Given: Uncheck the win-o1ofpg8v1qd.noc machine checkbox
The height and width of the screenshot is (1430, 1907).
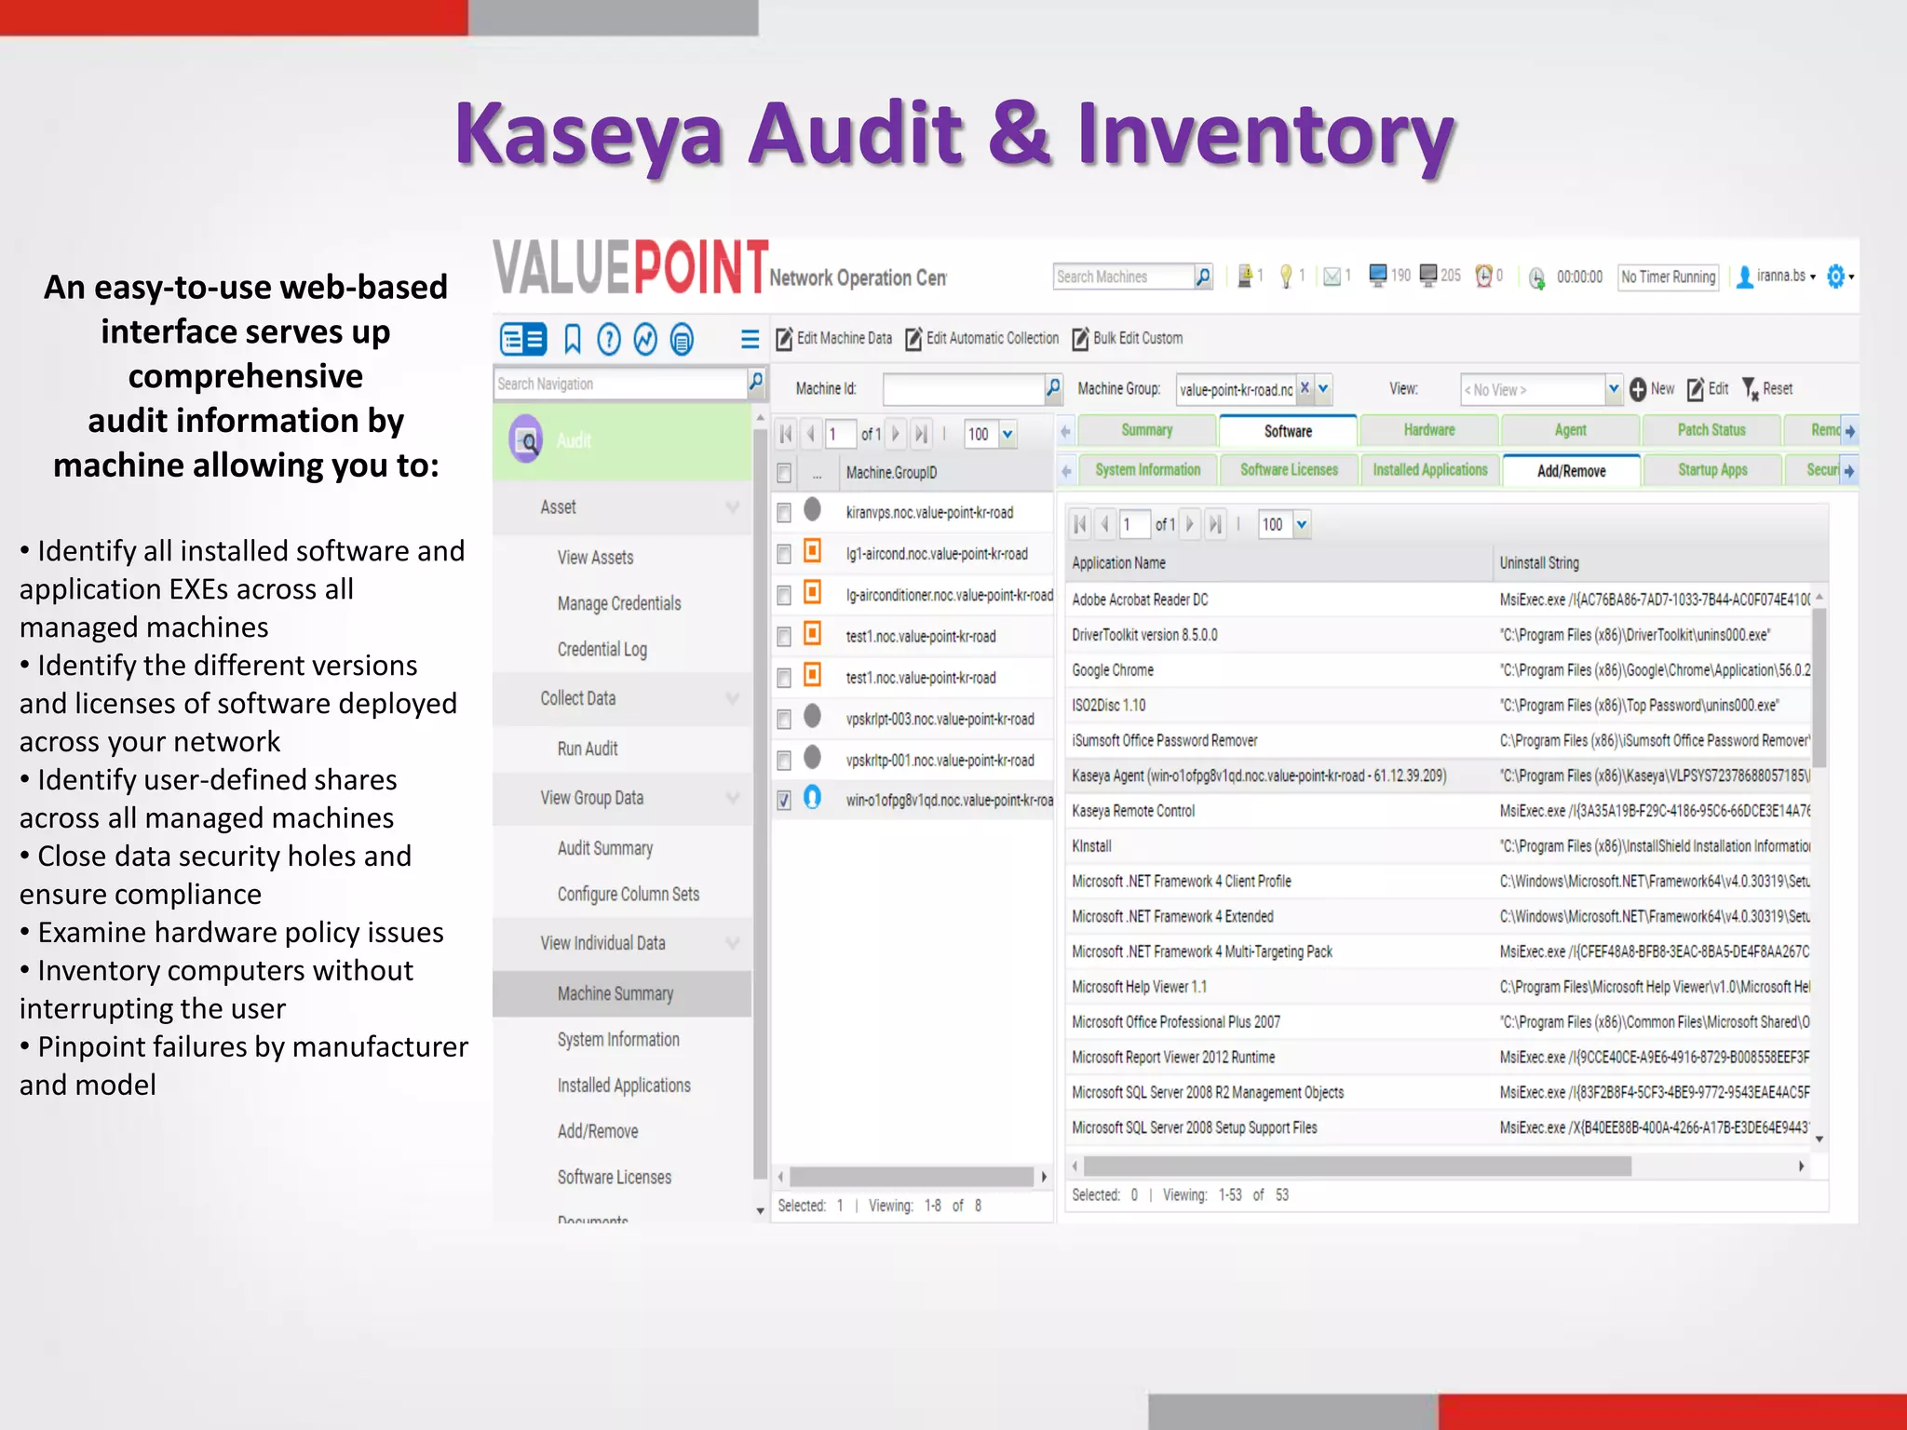Looking at the screenshot, I should (x=784, y=801).
